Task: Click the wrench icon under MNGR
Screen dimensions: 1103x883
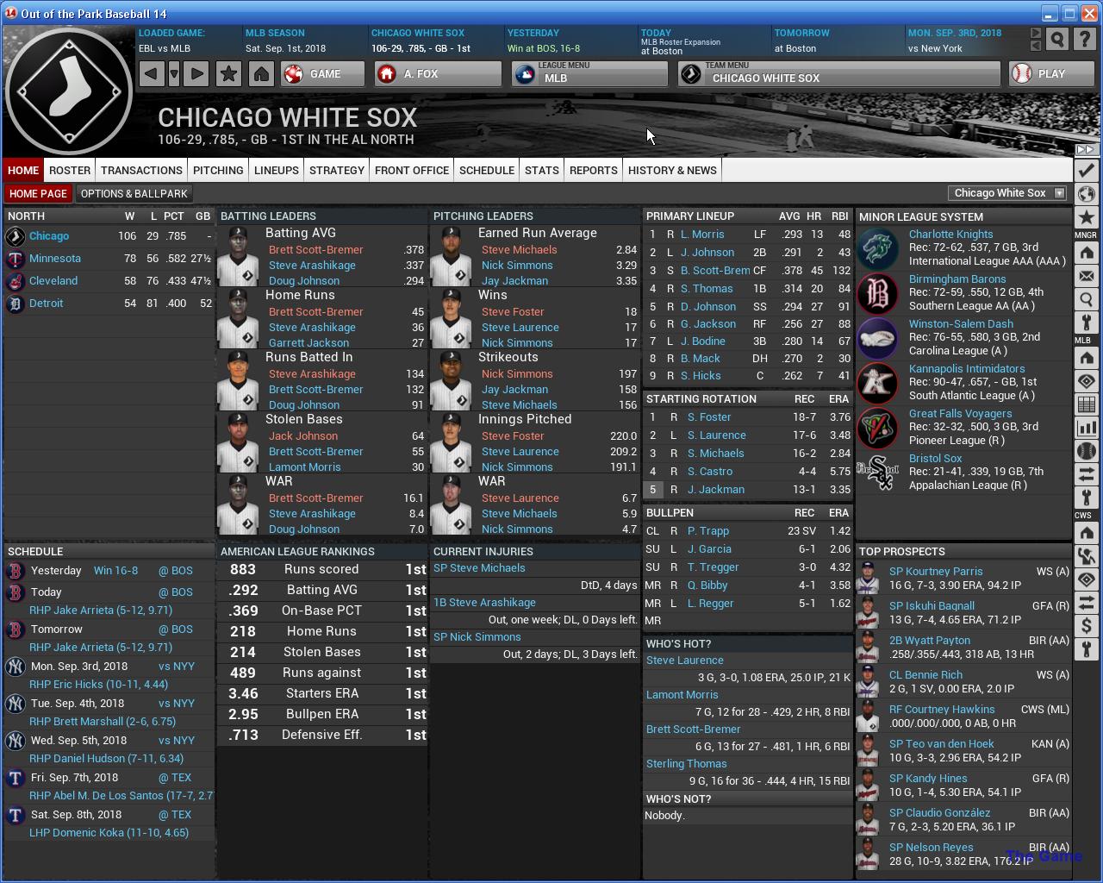Action: point(1086,323)
